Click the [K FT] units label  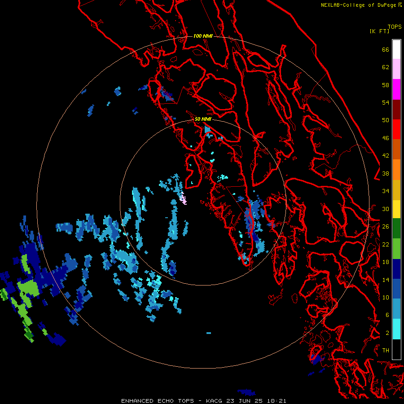379,31
